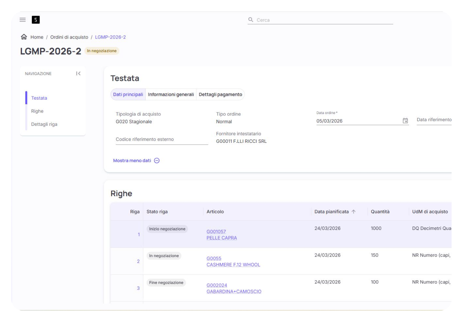Click the black S application logo
The height and width of the screenshot is (322, 463).
click(x=36, y=20)
